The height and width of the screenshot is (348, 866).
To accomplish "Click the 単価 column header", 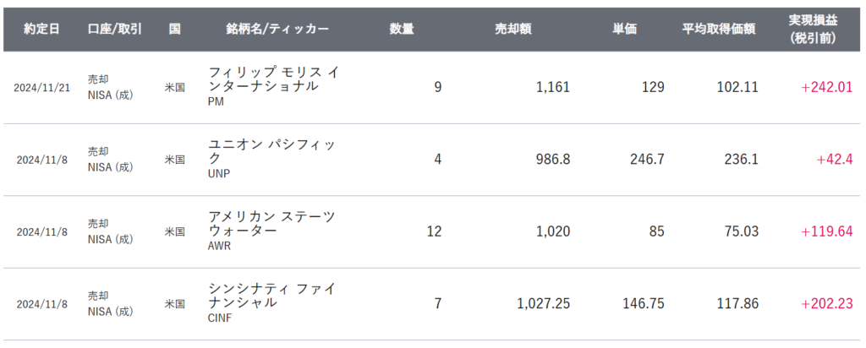I will (624, 29).
